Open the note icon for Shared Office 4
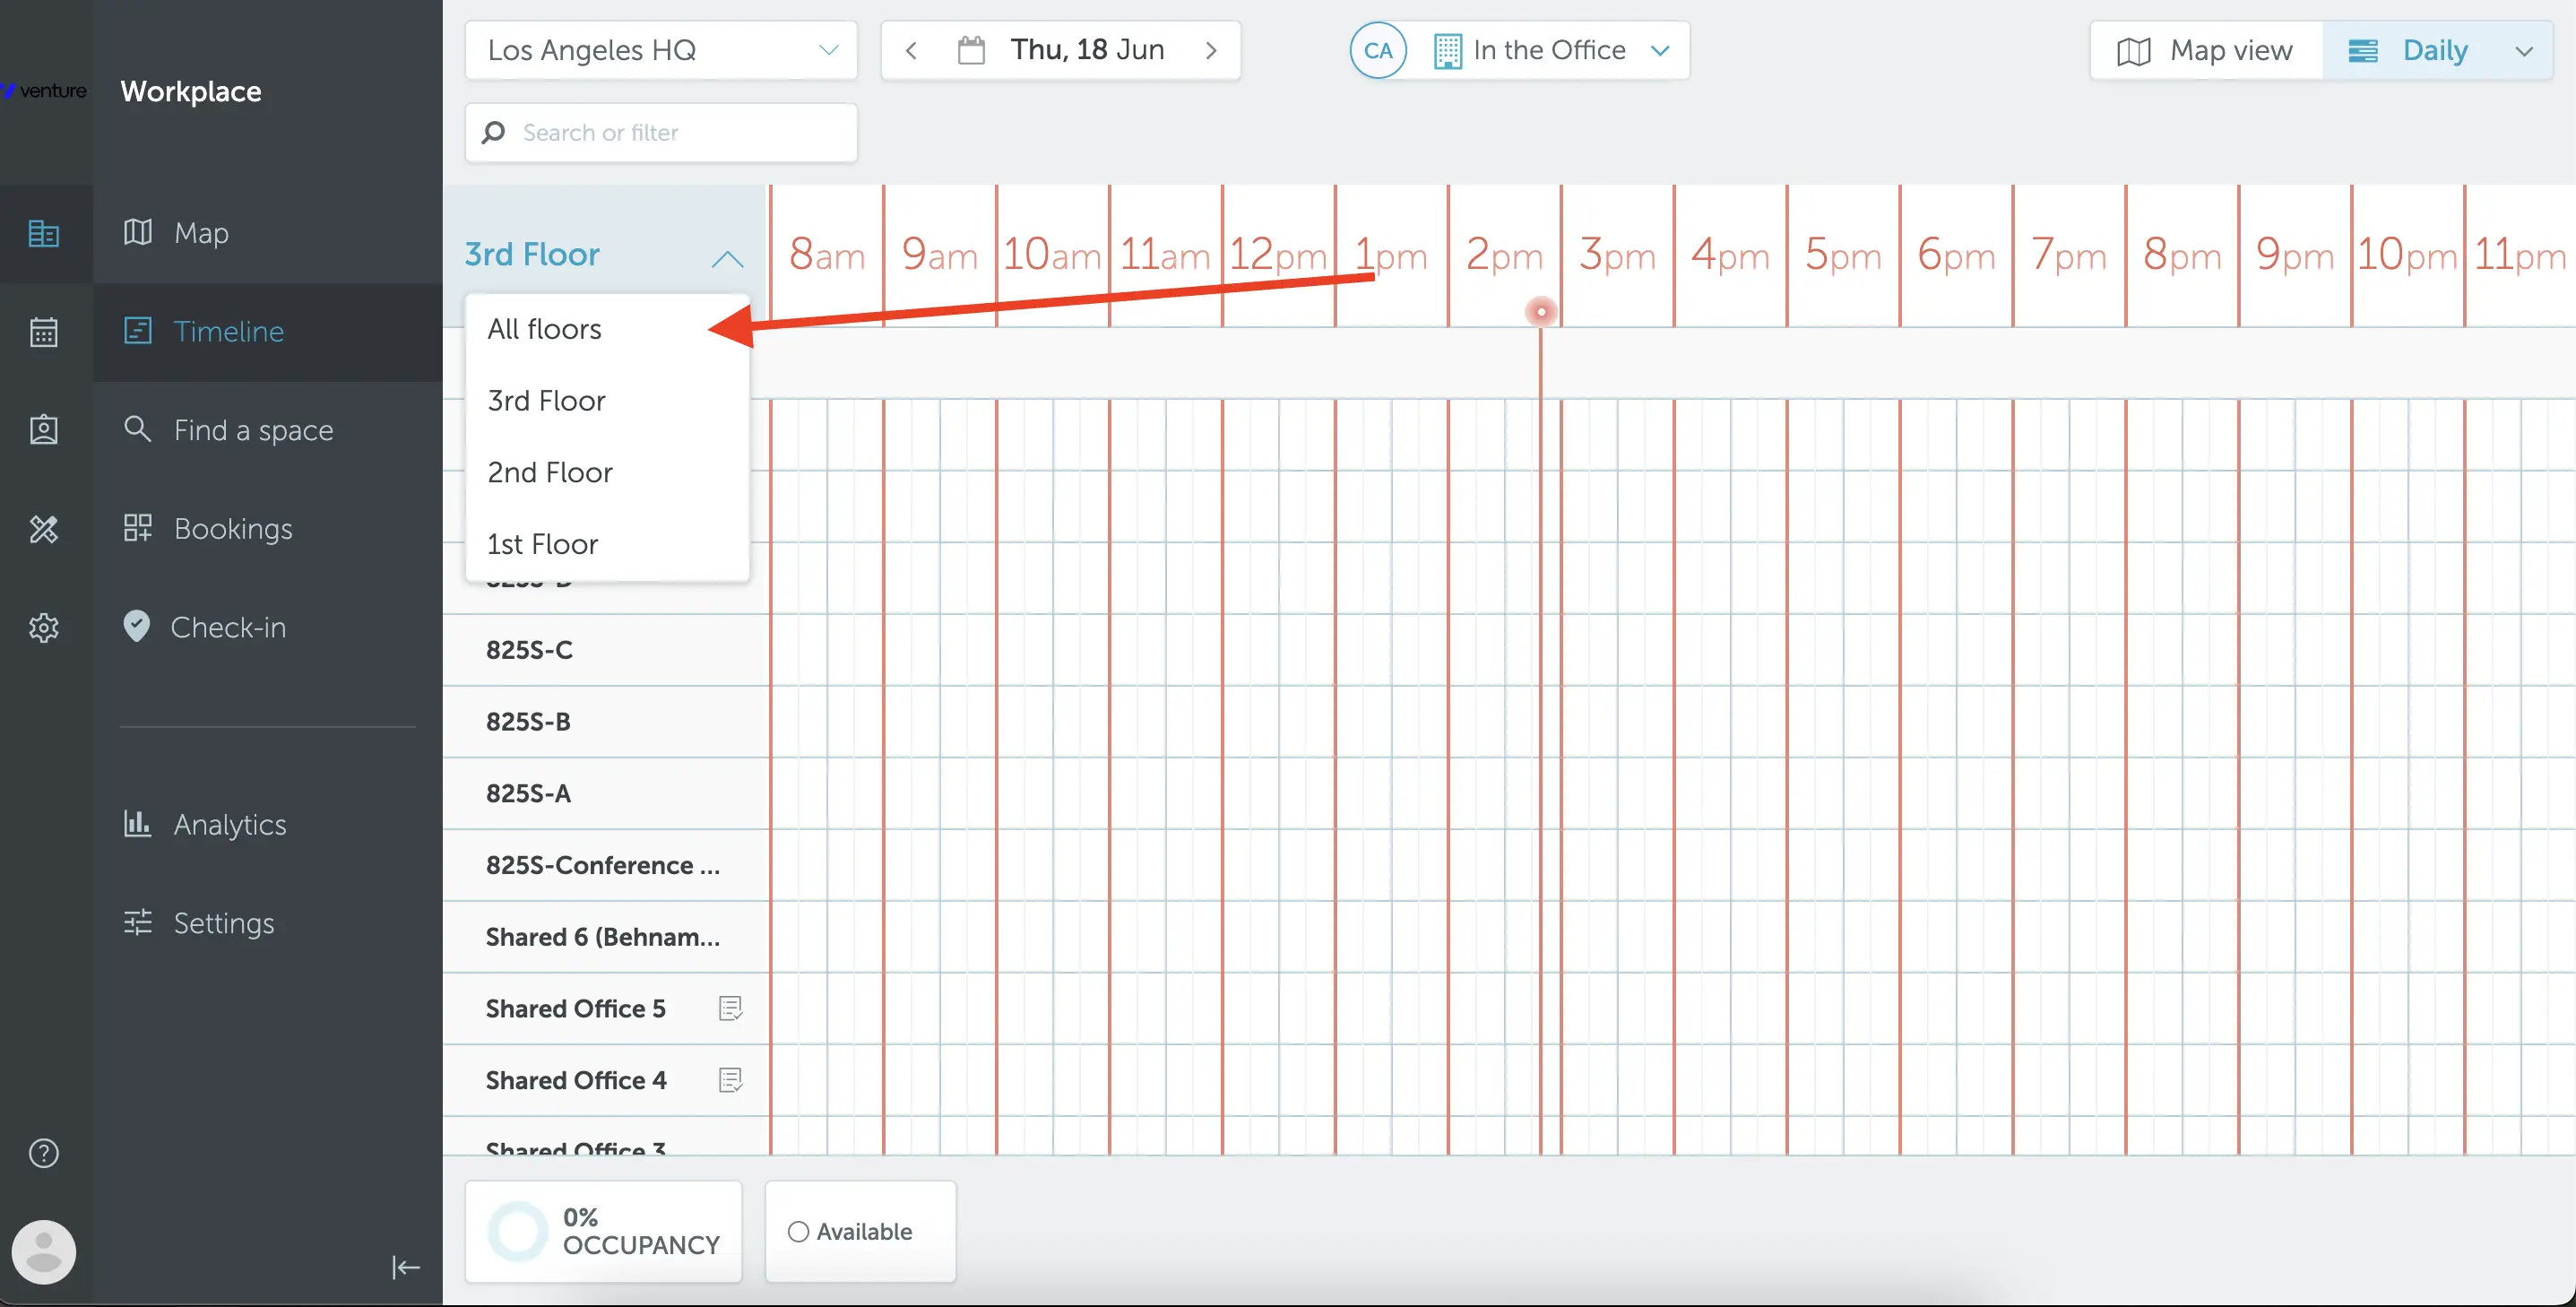Screen dimensions: 2576x1307 coord(731,1080)
